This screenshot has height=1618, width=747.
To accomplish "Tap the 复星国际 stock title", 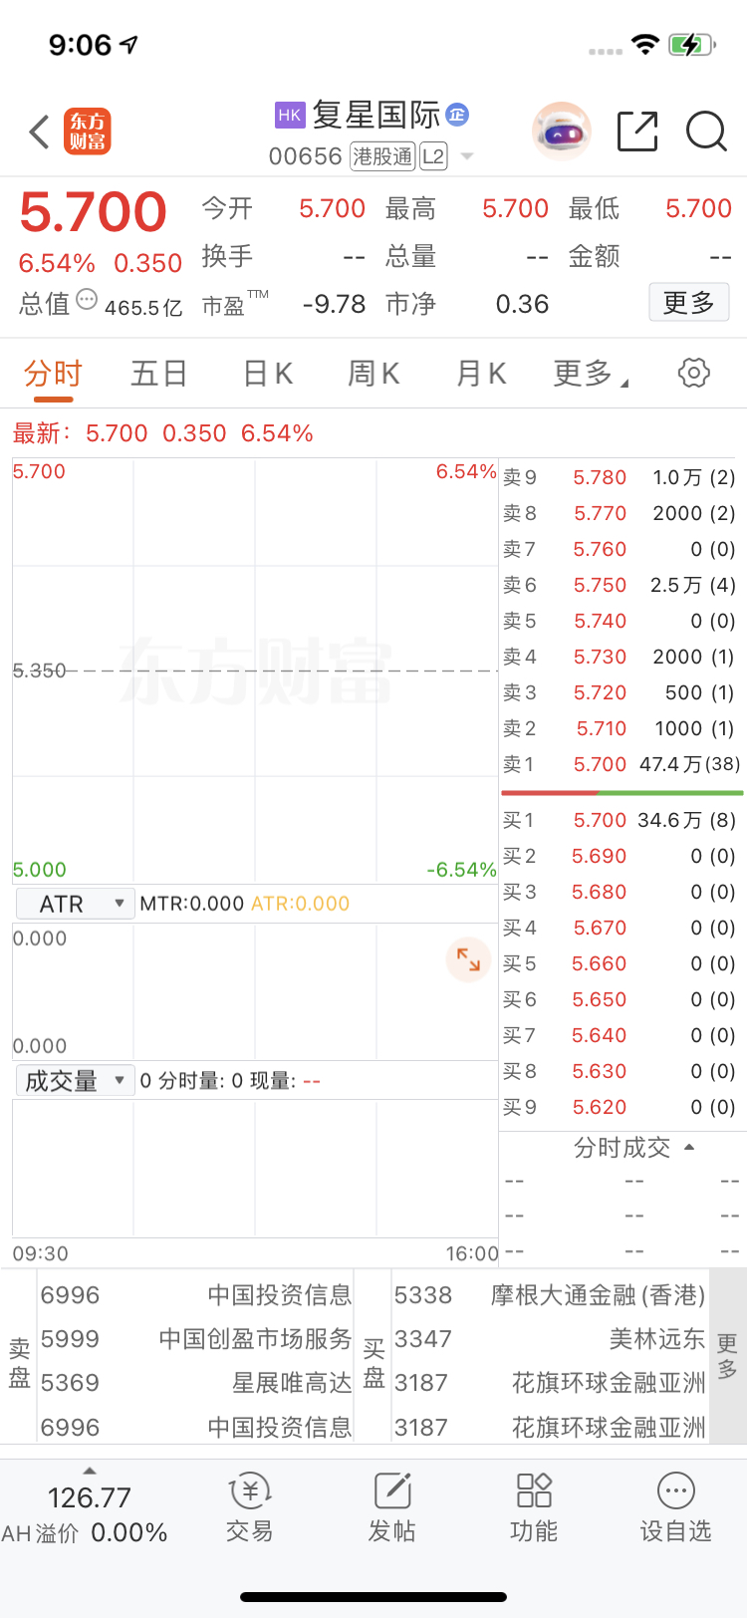I will [376, 115].
